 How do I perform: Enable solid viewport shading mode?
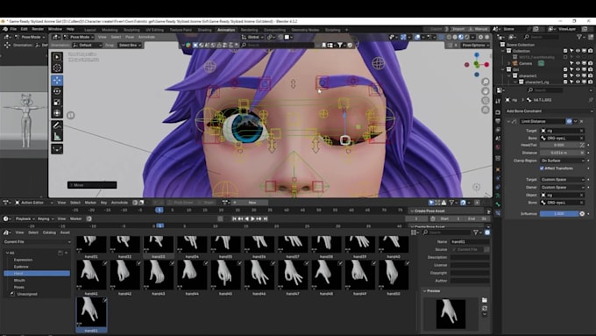[x=455, y=37]
